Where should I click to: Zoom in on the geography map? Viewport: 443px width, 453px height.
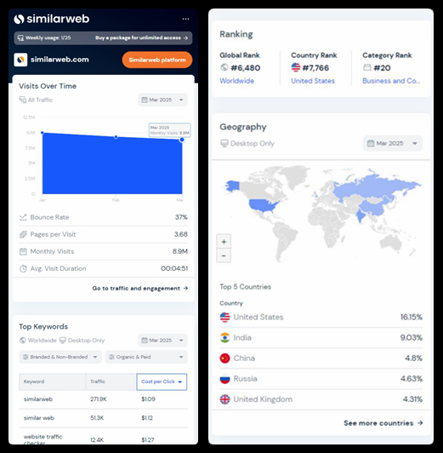[x=224, y=242]
